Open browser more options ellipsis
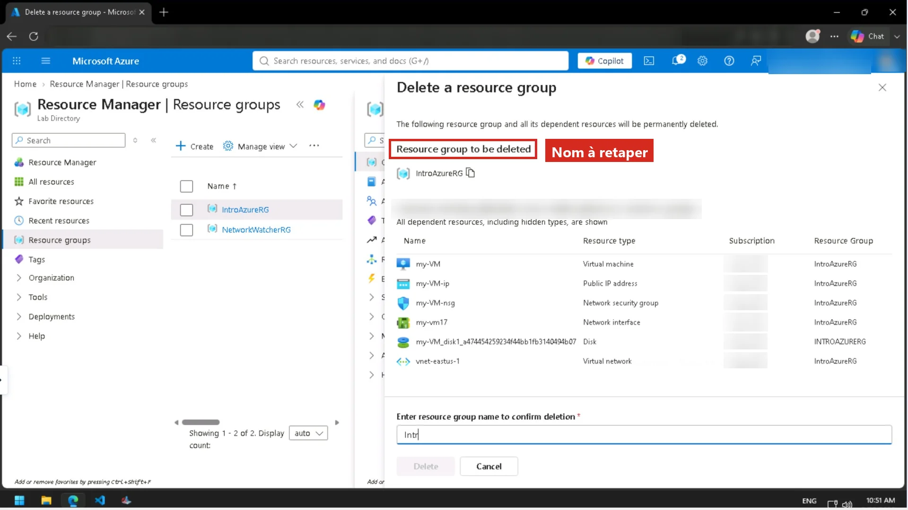This screenshot has width=908, height=510. click(834, 36)
